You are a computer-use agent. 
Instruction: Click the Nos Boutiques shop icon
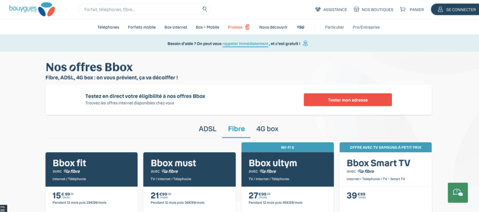pos(356,9)
